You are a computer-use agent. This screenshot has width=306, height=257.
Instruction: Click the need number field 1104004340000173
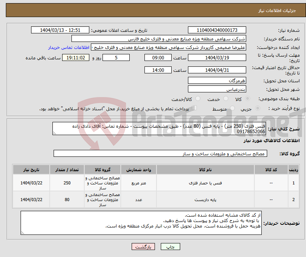tap(217, 30)
